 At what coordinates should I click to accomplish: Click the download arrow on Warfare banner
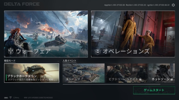point(80,18)
